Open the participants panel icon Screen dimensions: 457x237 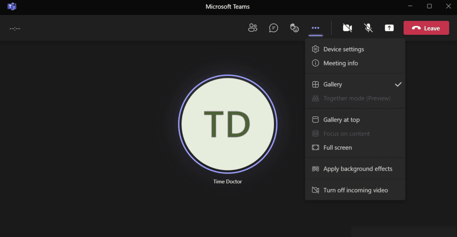click(253, 28)
